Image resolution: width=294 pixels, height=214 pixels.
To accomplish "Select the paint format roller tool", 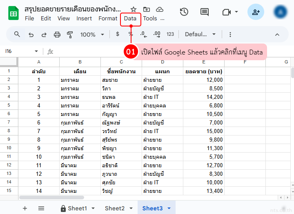I will tap(70, 35).
